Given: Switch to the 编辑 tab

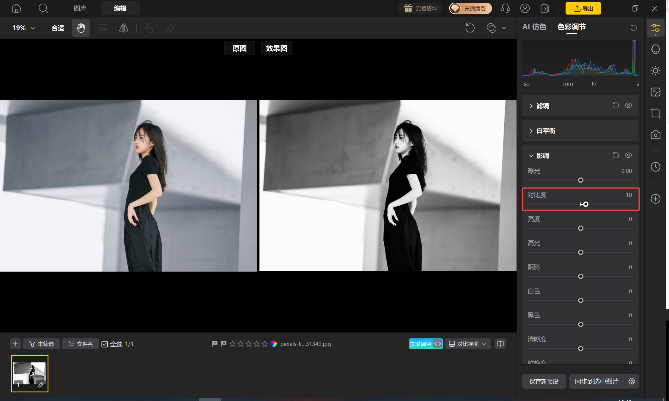Looking at the screenshot, I should pyautogui.click(x=120, y=8).
